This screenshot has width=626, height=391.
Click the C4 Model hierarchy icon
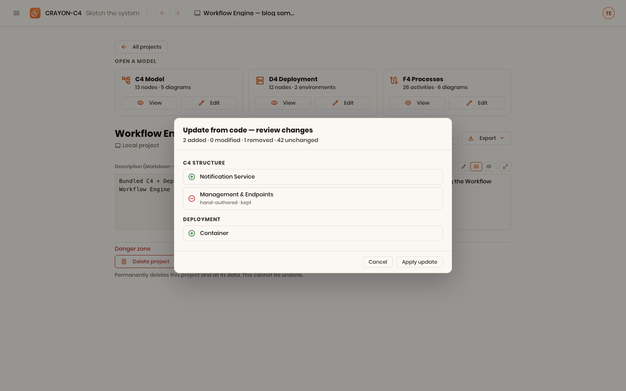point(126,80)
